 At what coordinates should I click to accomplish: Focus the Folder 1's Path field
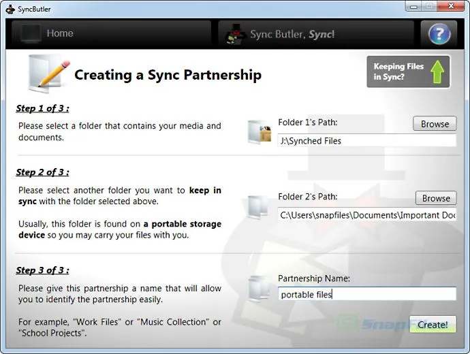pyautogui.click(x=367, y=140)
